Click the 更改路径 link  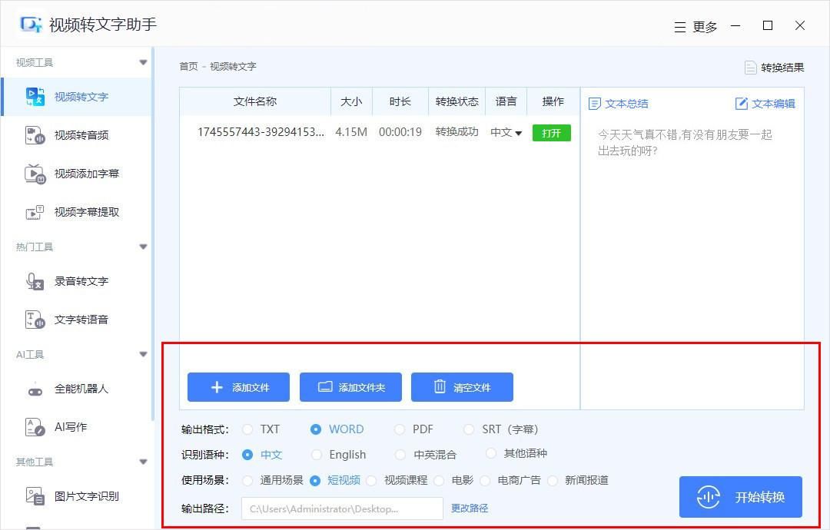[x=470, y=508]
